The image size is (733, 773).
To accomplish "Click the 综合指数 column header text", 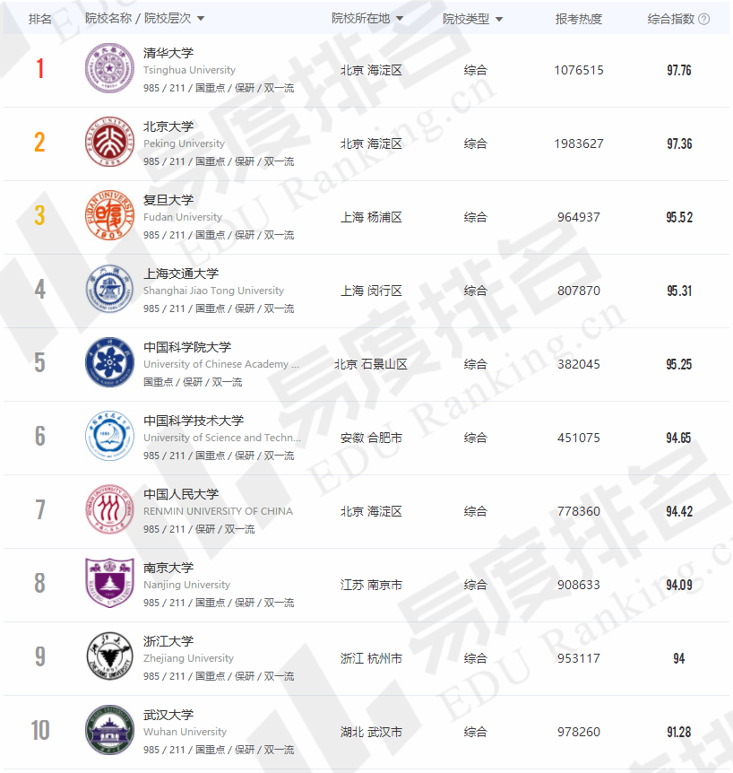I will click(671, 19).
